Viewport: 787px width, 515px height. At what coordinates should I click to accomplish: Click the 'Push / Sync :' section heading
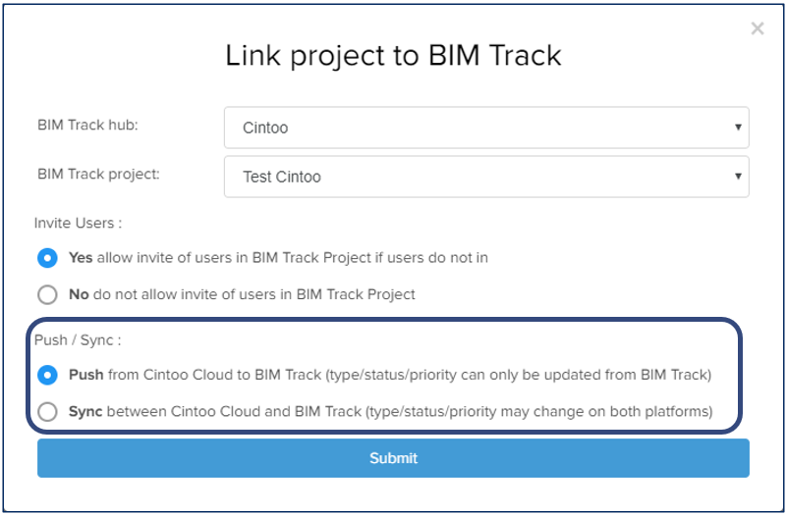coord(78,340)
